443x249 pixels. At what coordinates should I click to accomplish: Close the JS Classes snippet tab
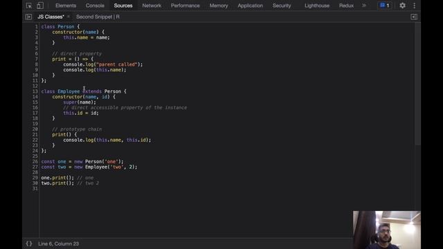tap(69, 17)
